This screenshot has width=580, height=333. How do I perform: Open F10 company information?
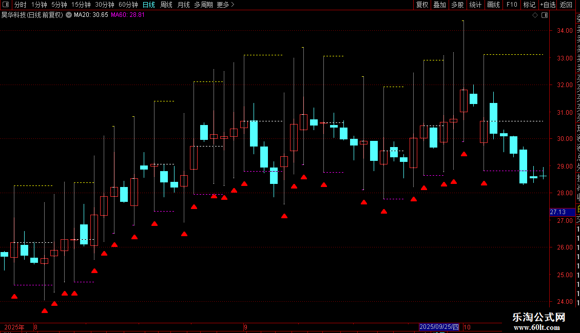[512, 5]
